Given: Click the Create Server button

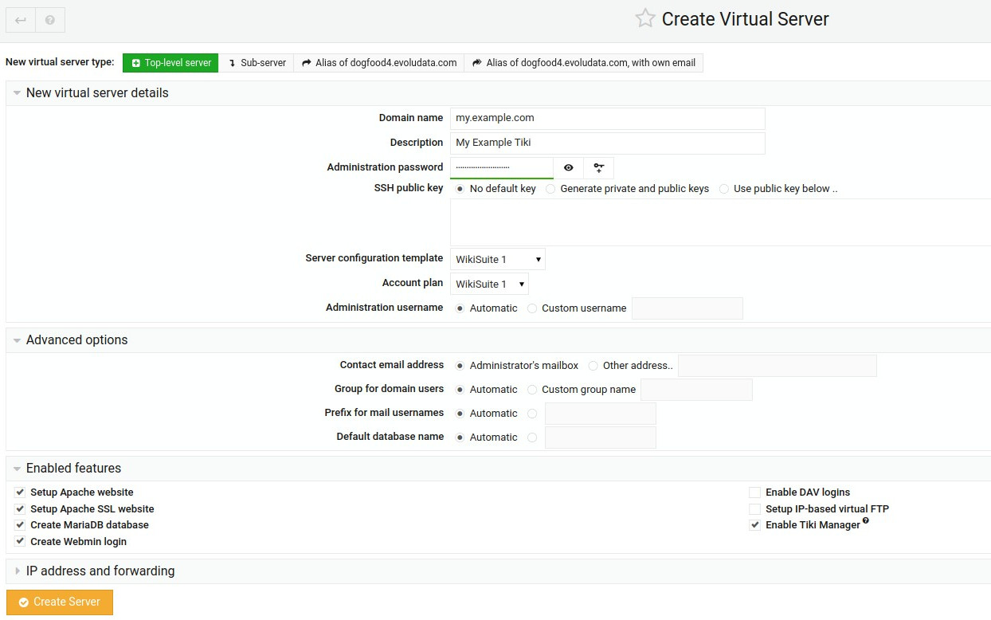Looking at the screenshot, I should [x=60, y=602].
